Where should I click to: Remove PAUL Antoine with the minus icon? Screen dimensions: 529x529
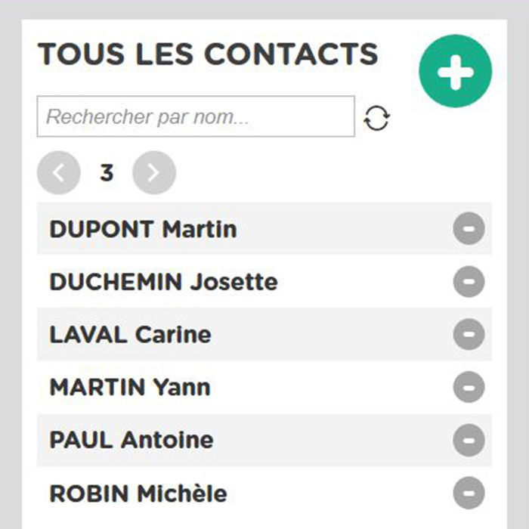(469, 440)
